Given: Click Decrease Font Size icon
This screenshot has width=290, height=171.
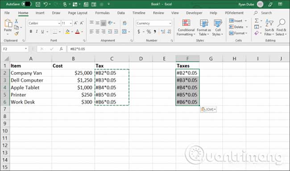Looking at the screenshot, I should 82,23.
